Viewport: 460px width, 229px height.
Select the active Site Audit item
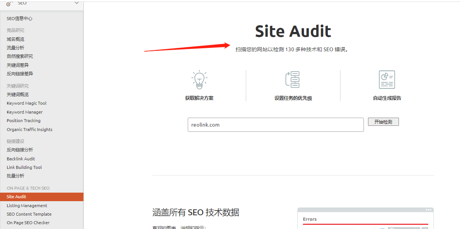16,197
